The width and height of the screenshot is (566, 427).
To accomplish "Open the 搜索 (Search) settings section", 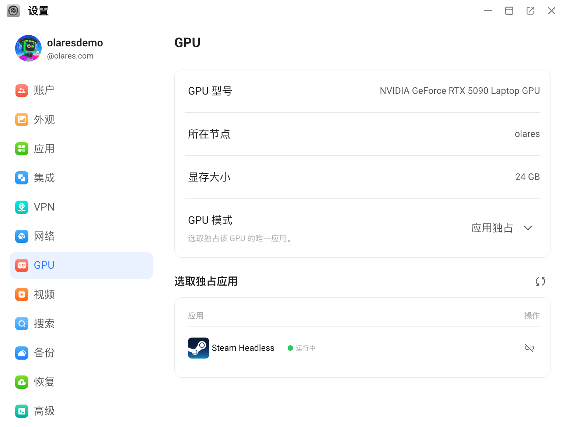I will coord(44,324).
